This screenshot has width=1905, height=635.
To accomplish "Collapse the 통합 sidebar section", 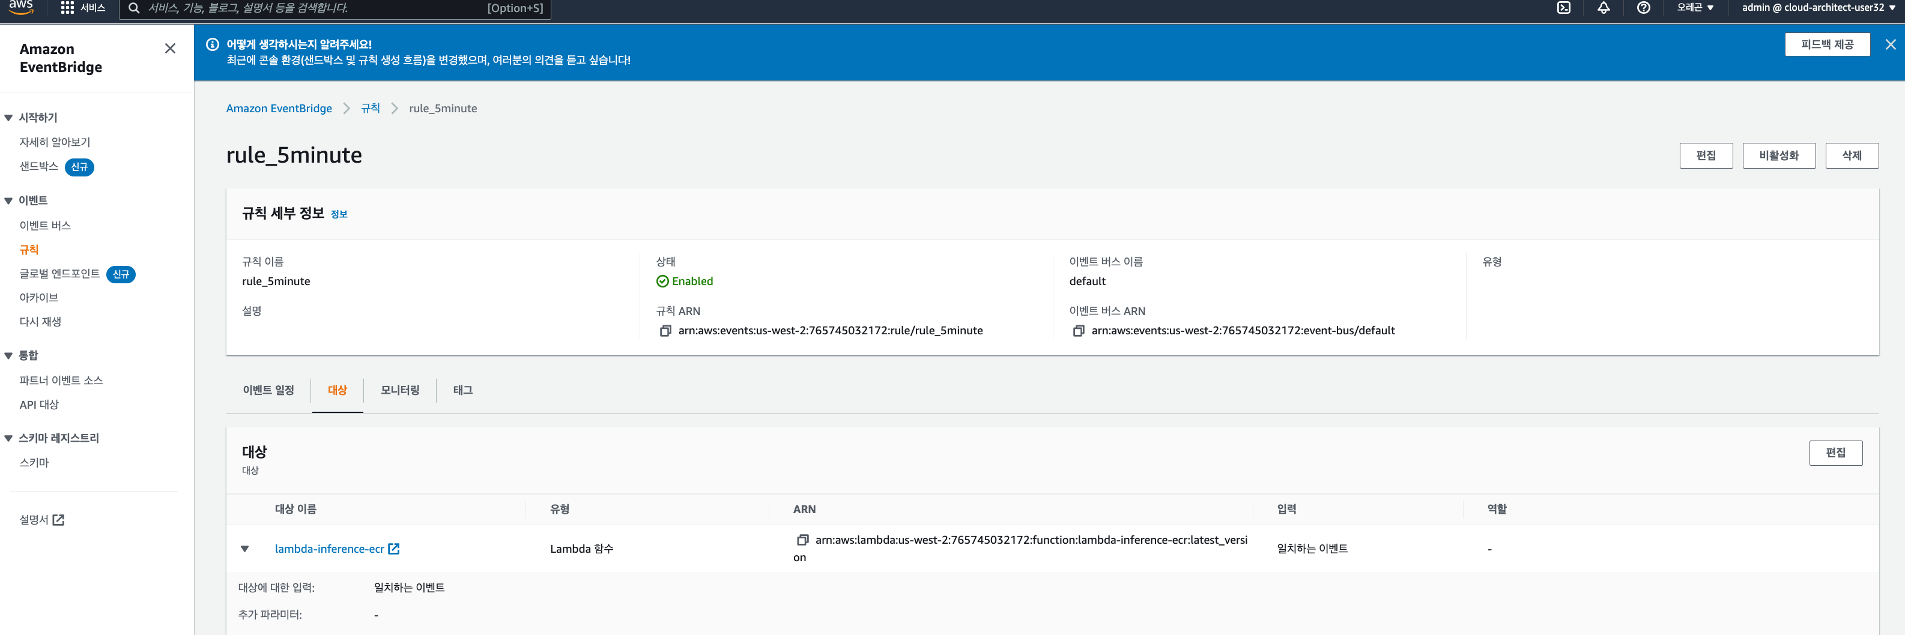I will pyautogui.click(x=8, y=355).
